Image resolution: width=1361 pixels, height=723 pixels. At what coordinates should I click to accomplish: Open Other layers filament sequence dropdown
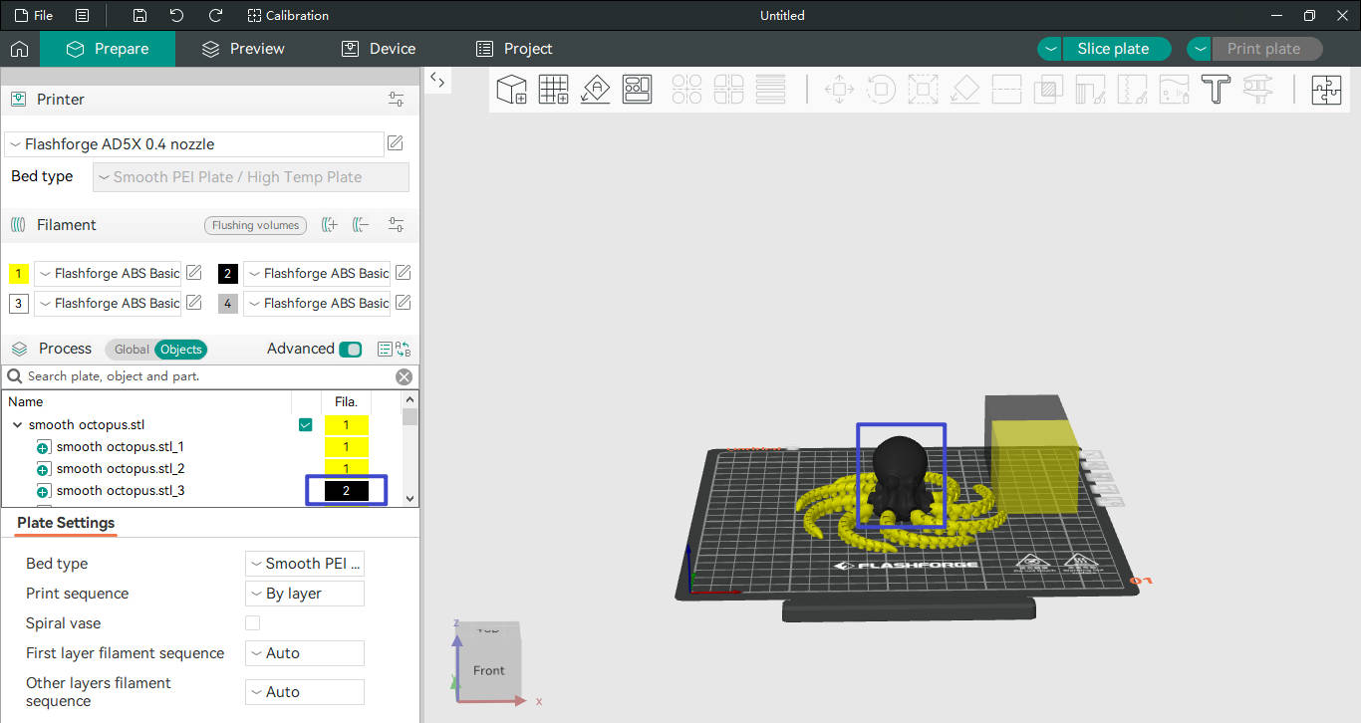click(x=305, y=692)
